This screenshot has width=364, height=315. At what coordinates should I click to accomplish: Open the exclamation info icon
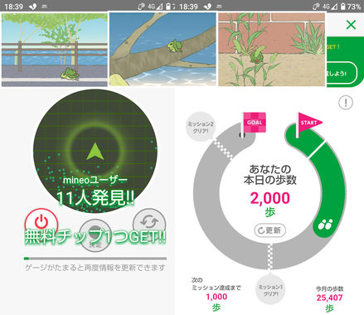[346, 103]
